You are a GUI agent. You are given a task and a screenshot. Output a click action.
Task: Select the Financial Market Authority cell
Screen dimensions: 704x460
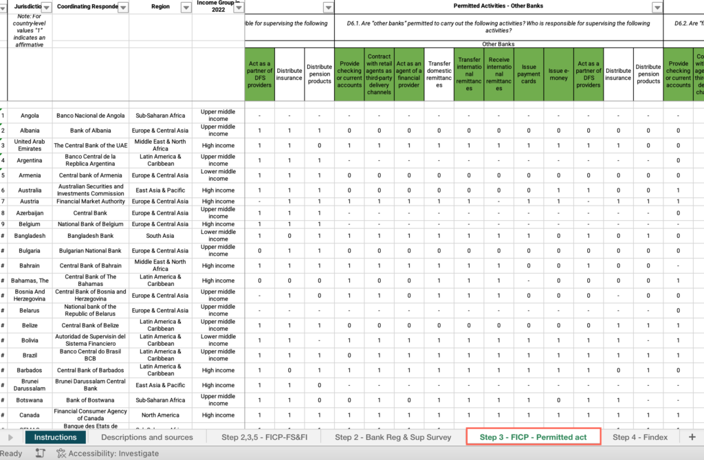pos(90,201)
